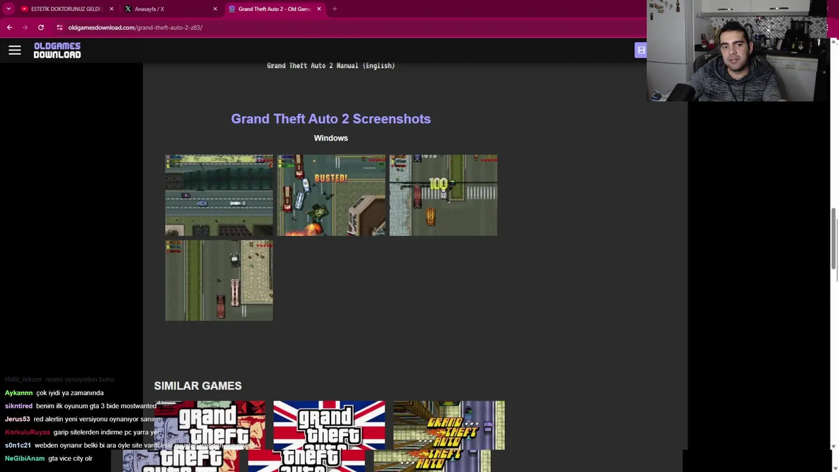Open the tab search dropdown arrow

click(x=8, y=9)
